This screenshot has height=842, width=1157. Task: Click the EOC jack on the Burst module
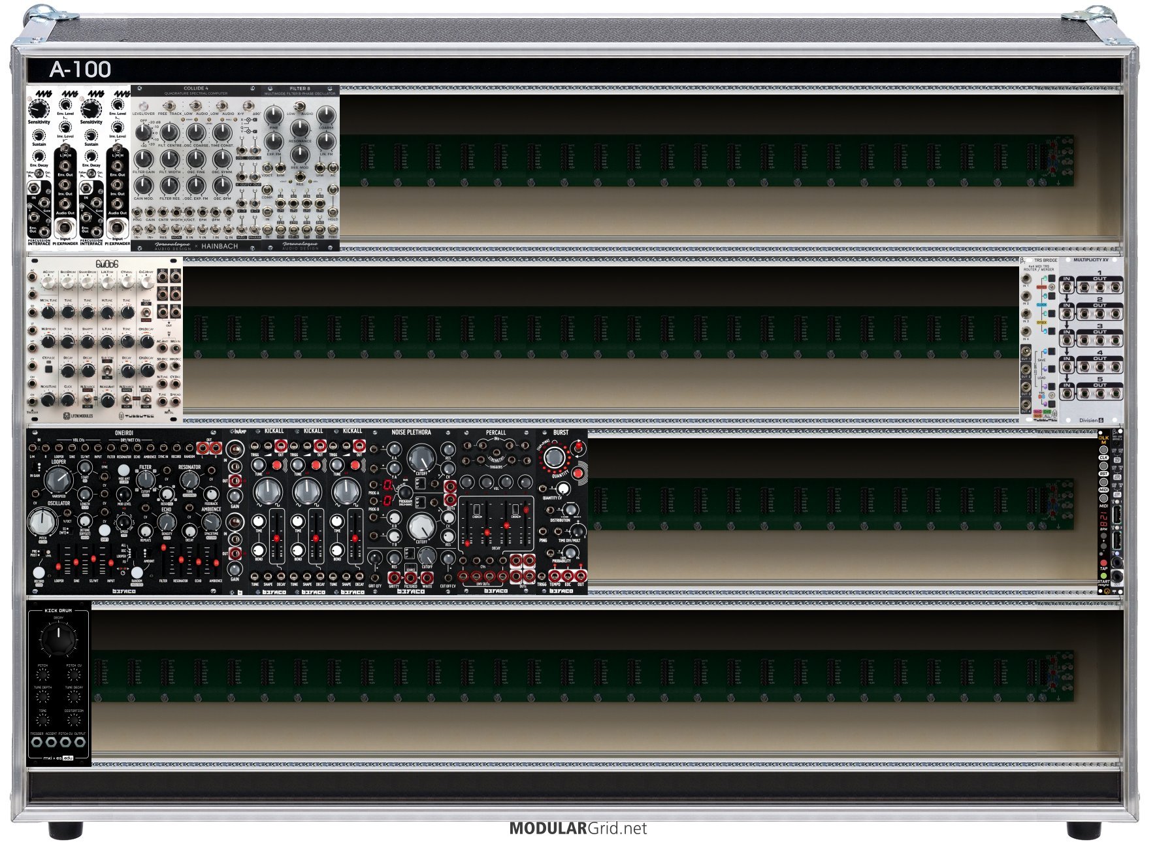pyautogui.click(x=568, y=576)
